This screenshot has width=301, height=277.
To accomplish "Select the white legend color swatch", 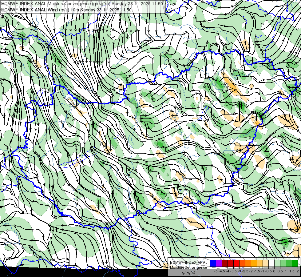I will pos(271,263).
